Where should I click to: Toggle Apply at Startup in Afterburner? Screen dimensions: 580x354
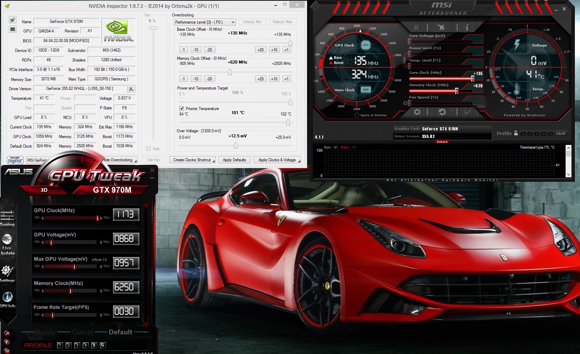pyautogui.click(x=357, y=115)
